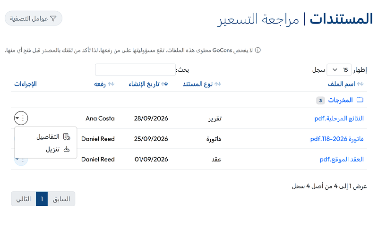Screen dimensions: 378x236
Task: Click the details document icon in menu
Action: pyautogui.click(x=67, y=137)
